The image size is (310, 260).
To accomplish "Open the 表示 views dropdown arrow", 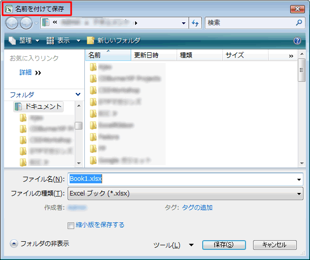I will [x=78, y=41].
